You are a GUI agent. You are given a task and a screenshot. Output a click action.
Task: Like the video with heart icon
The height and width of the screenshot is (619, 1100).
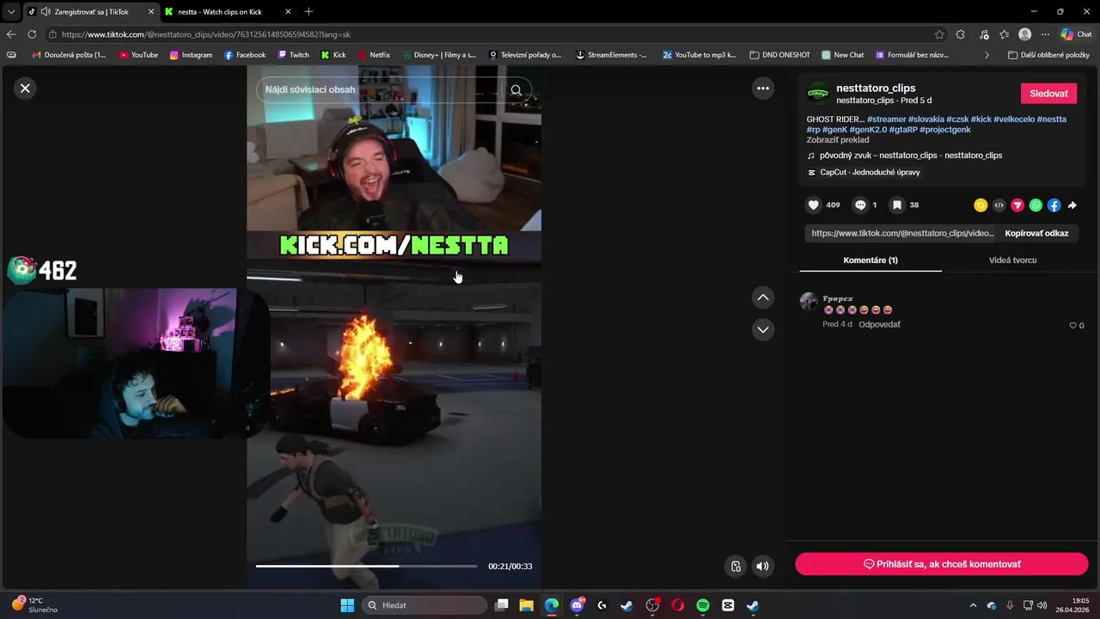(813, 205)
